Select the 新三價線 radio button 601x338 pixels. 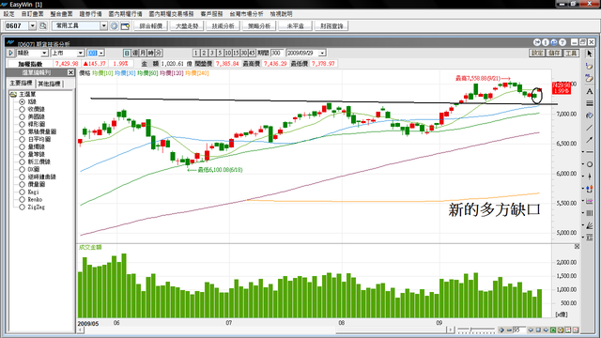coord(23,161)
